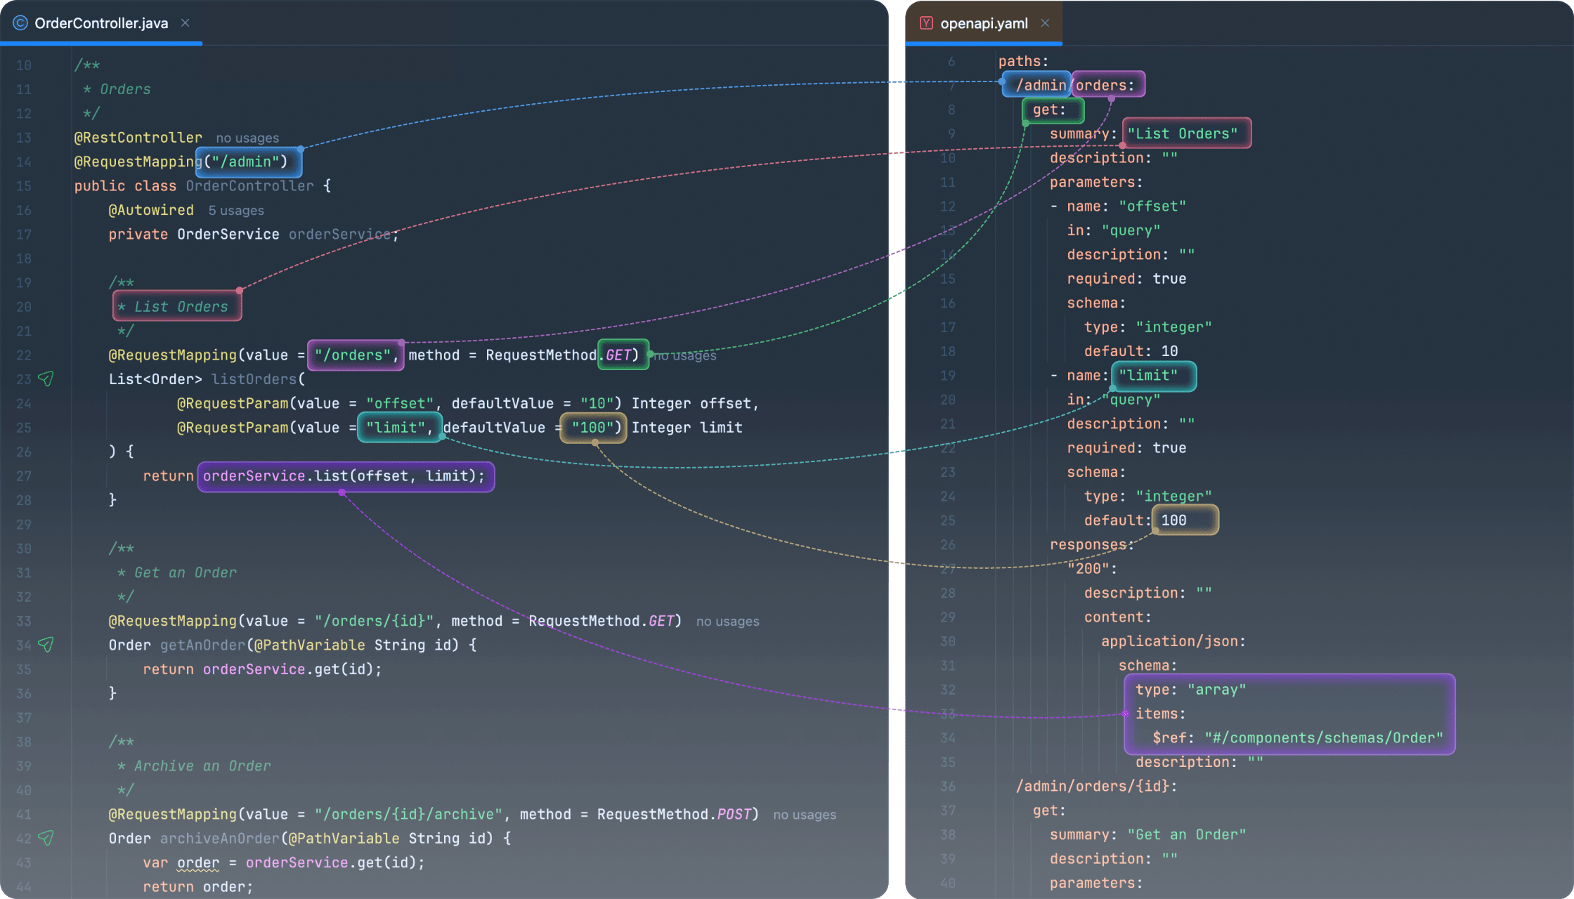The image size is (1574, 899).
Task: Click the highlighted "limit" name in YAML
Action: pos(1152,376)
